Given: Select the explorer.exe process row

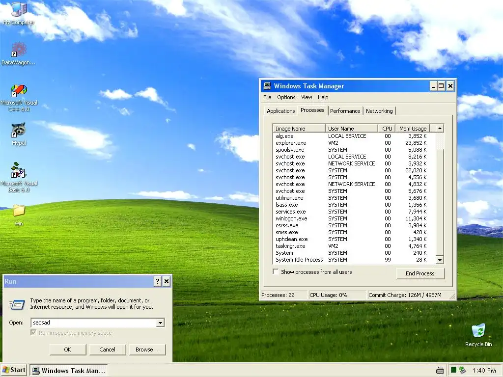Looking at the screenshot, I should point(354,143).
